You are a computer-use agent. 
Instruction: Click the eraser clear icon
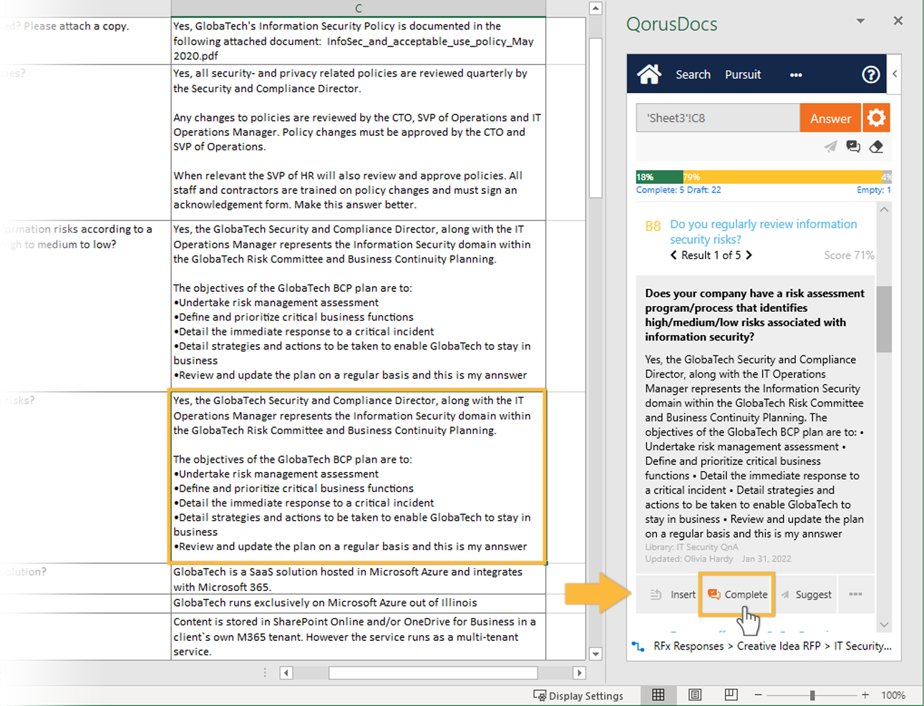coord(876,147)
